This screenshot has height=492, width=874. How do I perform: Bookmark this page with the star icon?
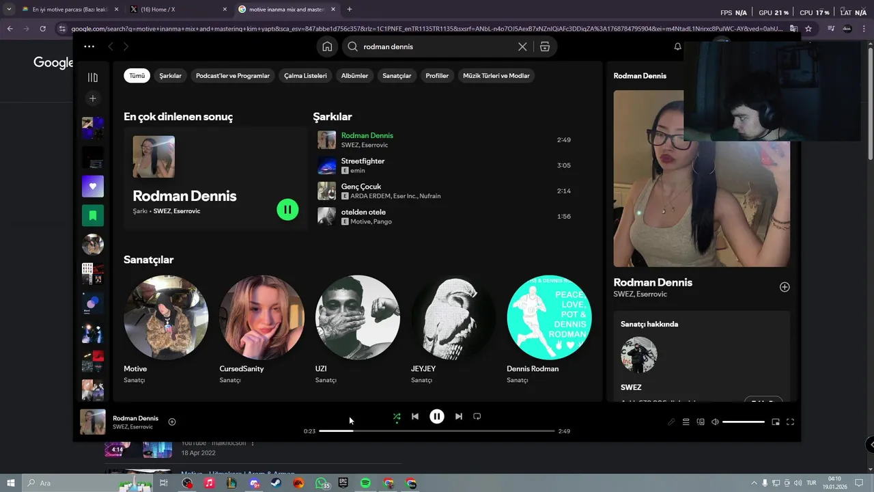[808, 29]
